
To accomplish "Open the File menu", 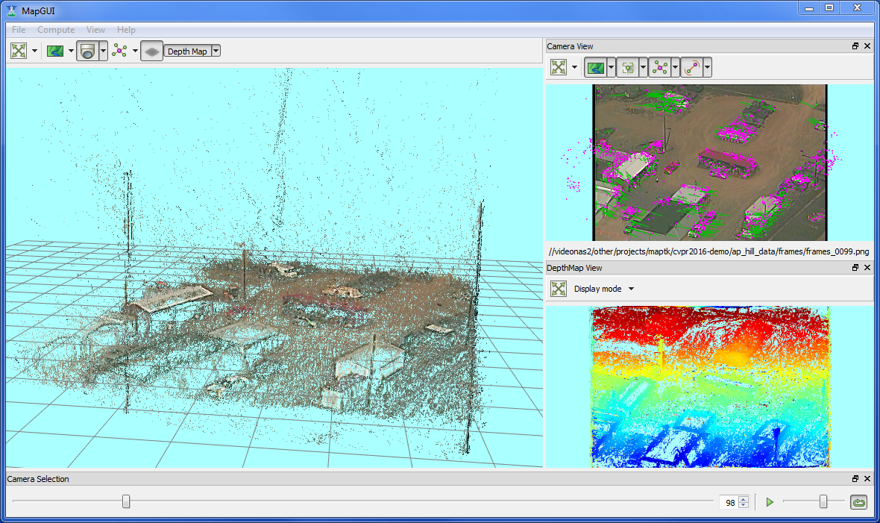I will (x=19, y=30).
